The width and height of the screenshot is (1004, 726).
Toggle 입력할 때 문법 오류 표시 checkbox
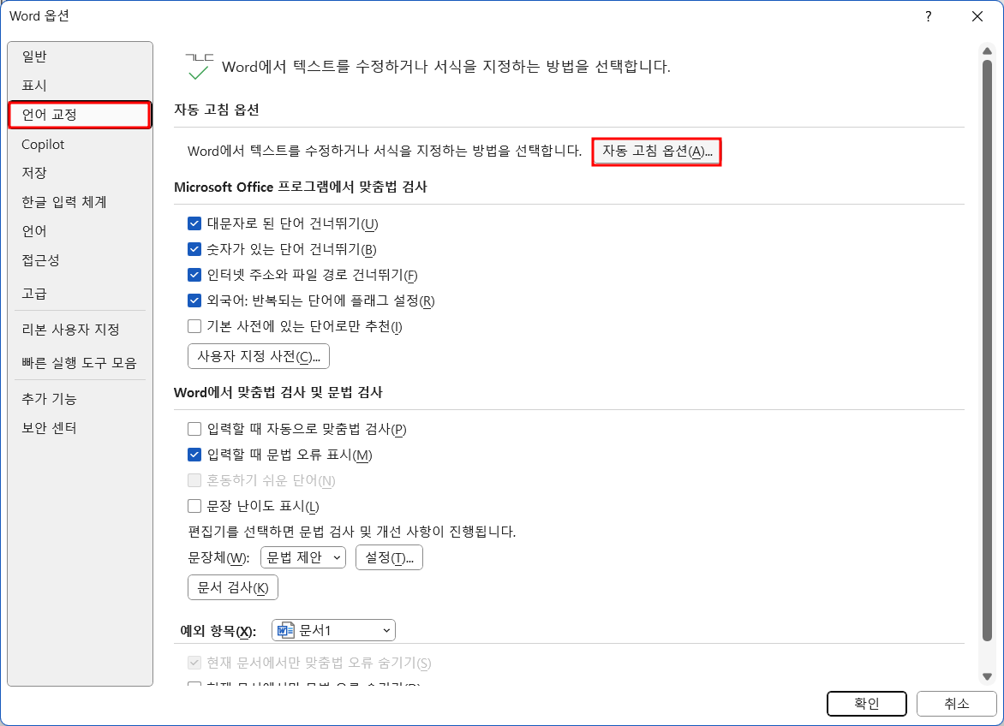point(194,455)
